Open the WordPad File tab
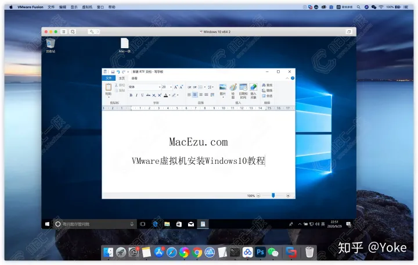 109,78
